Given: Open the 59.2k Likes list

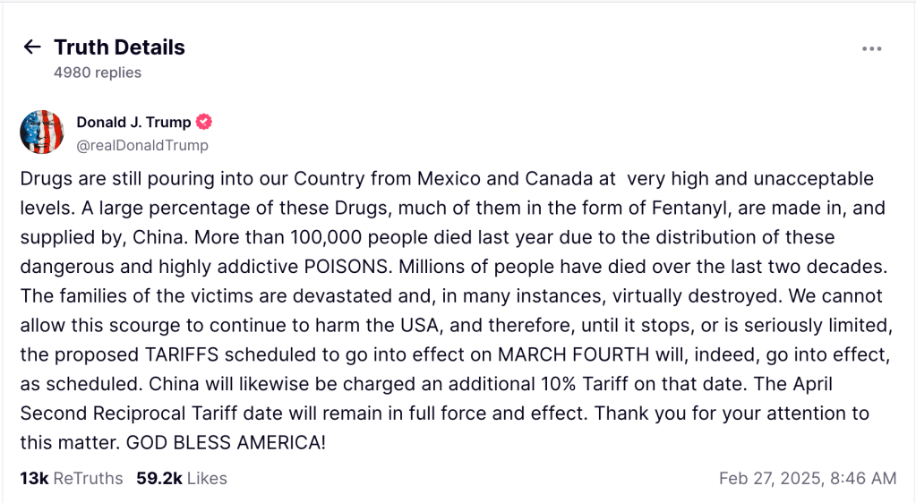Looking at the screenshot, I should point(182,478).
